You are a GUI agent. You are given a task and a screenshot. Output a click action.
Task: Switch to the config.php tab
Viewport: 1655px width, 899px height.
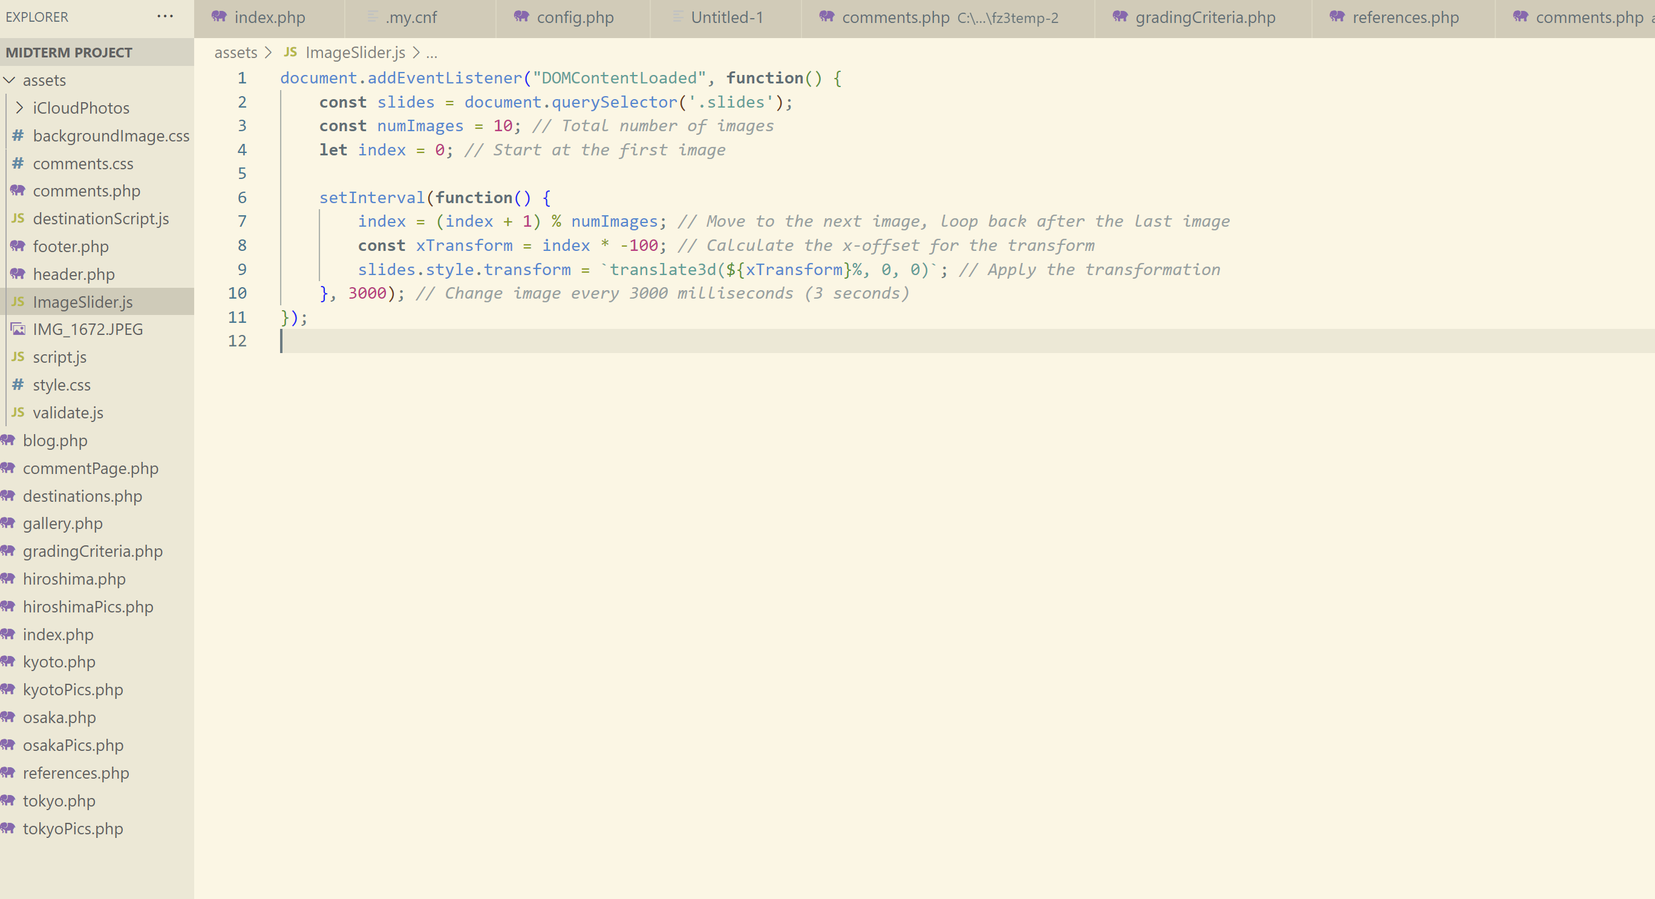(575, 18)
